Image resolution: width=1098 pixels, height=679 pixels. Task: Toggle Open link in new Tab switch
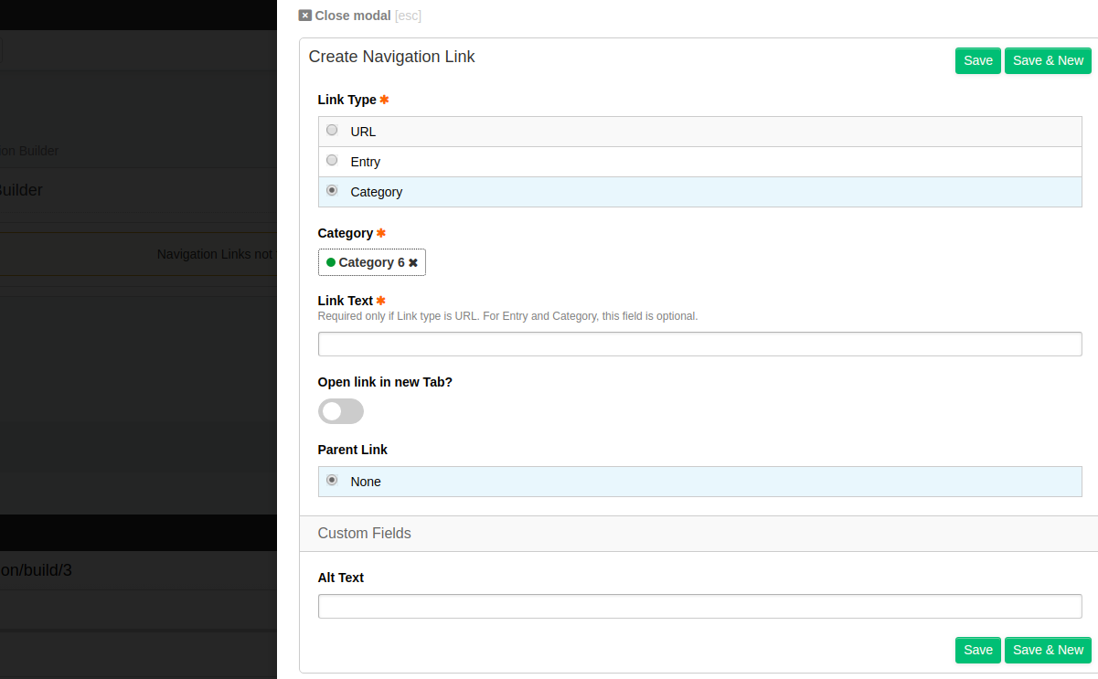coord(341,411)
